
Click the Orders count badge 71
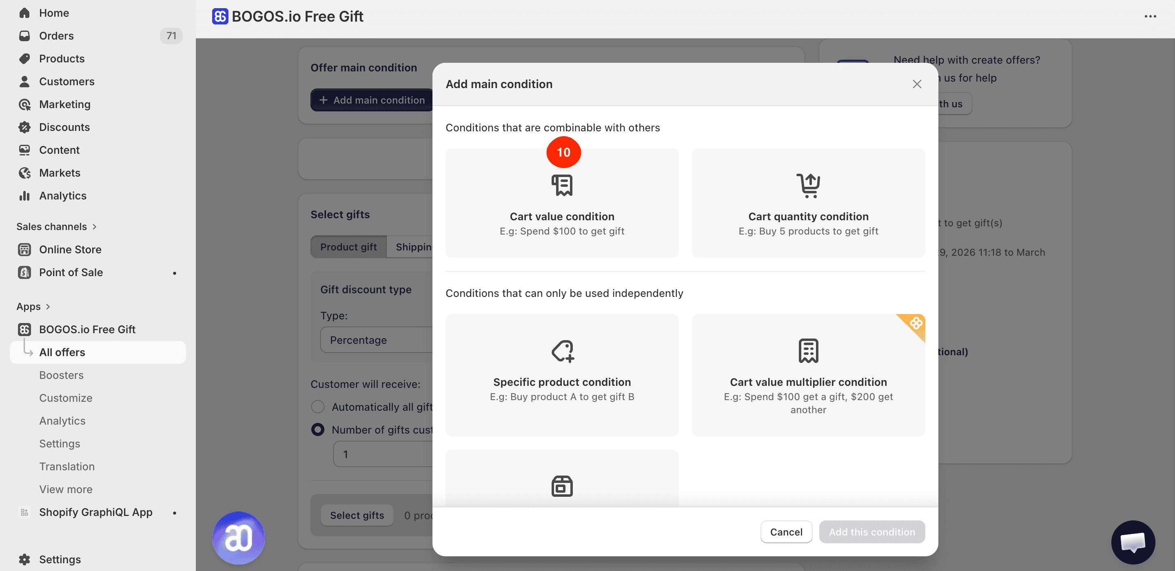[x=171, y=35]
